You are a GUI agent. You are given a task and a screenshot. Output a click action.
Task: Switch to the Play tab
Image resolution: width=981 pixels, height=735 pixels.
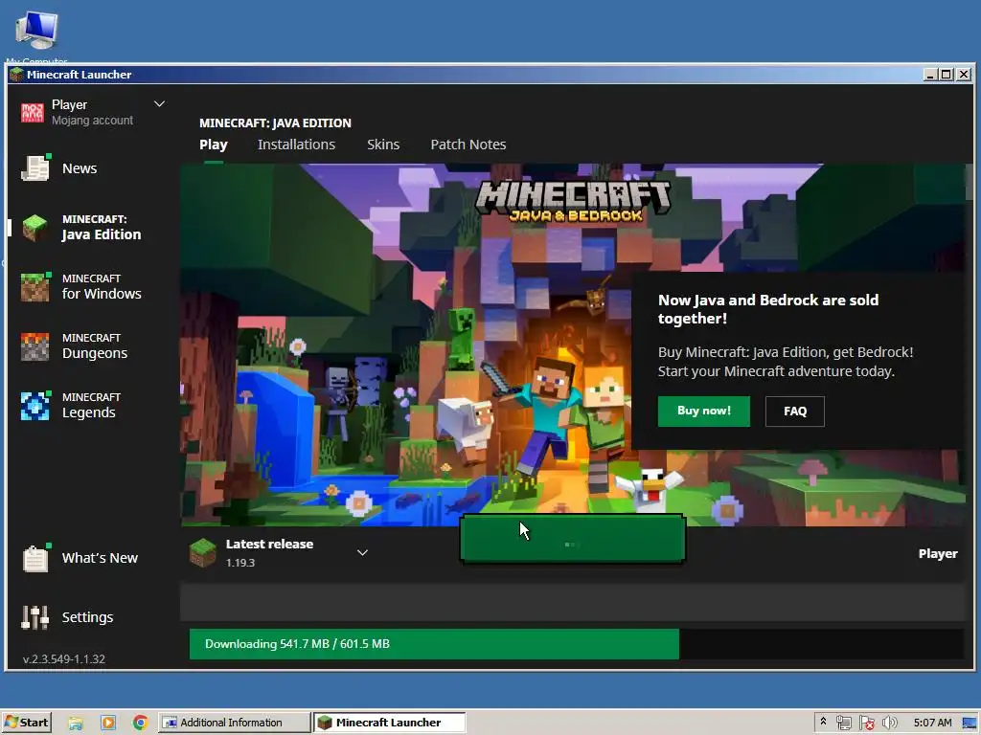[214, 145]
